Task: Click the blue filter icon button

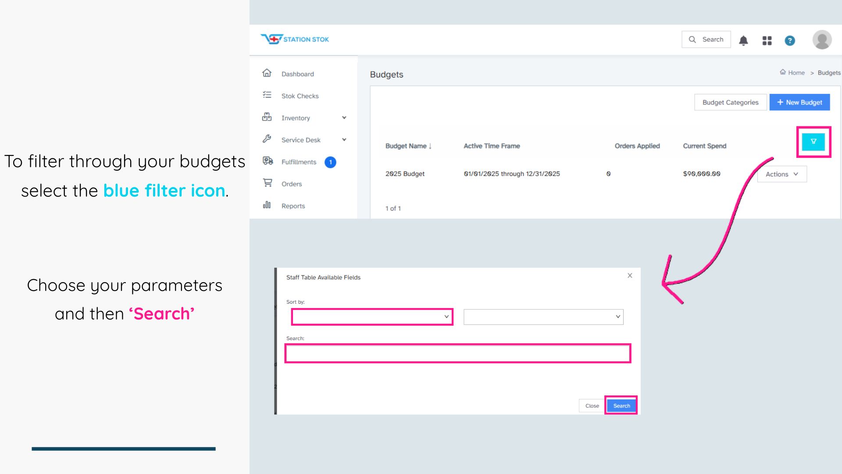Action: pyautogui.click(x=813, y=142)
